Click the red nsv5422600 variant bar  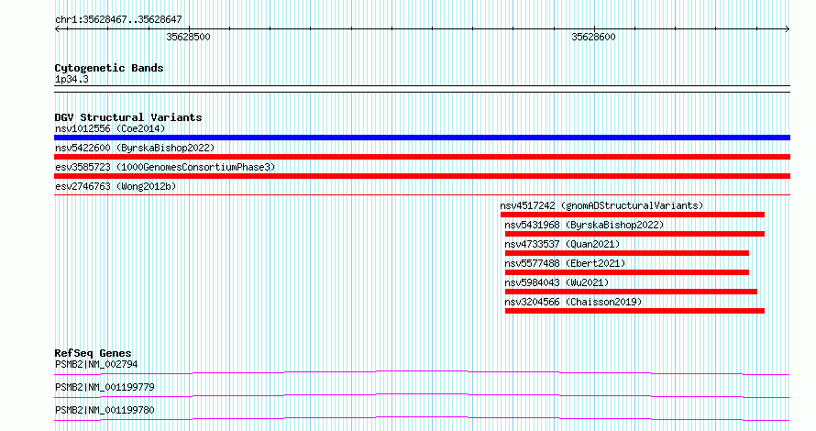click(x=422, y=157)
